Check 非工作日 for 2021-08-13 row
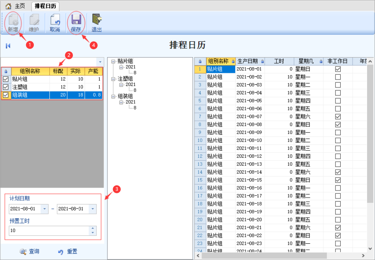 pos(338,164)
